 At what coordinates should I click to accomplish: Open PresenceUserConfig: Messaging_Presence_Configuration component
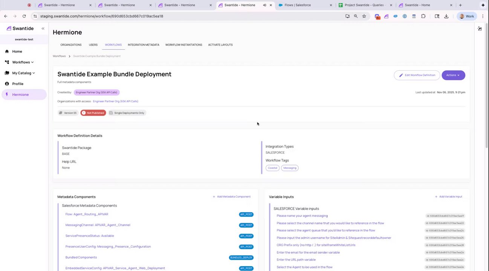pyautogui.click(x=108, y=247)
